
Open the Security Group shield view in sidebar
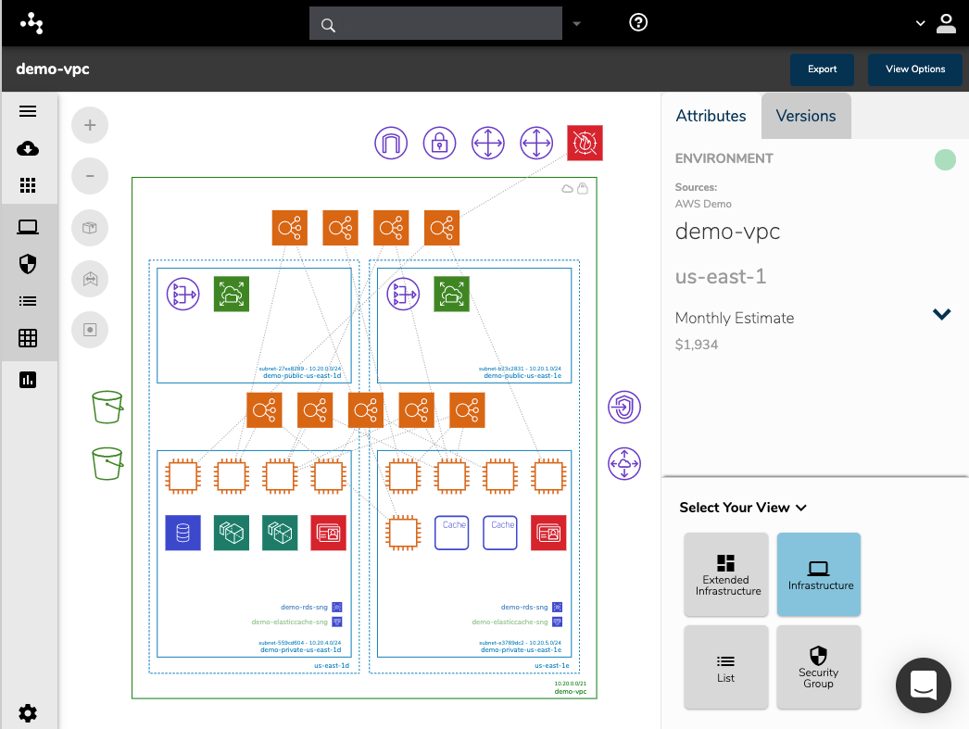click(28, 263)
